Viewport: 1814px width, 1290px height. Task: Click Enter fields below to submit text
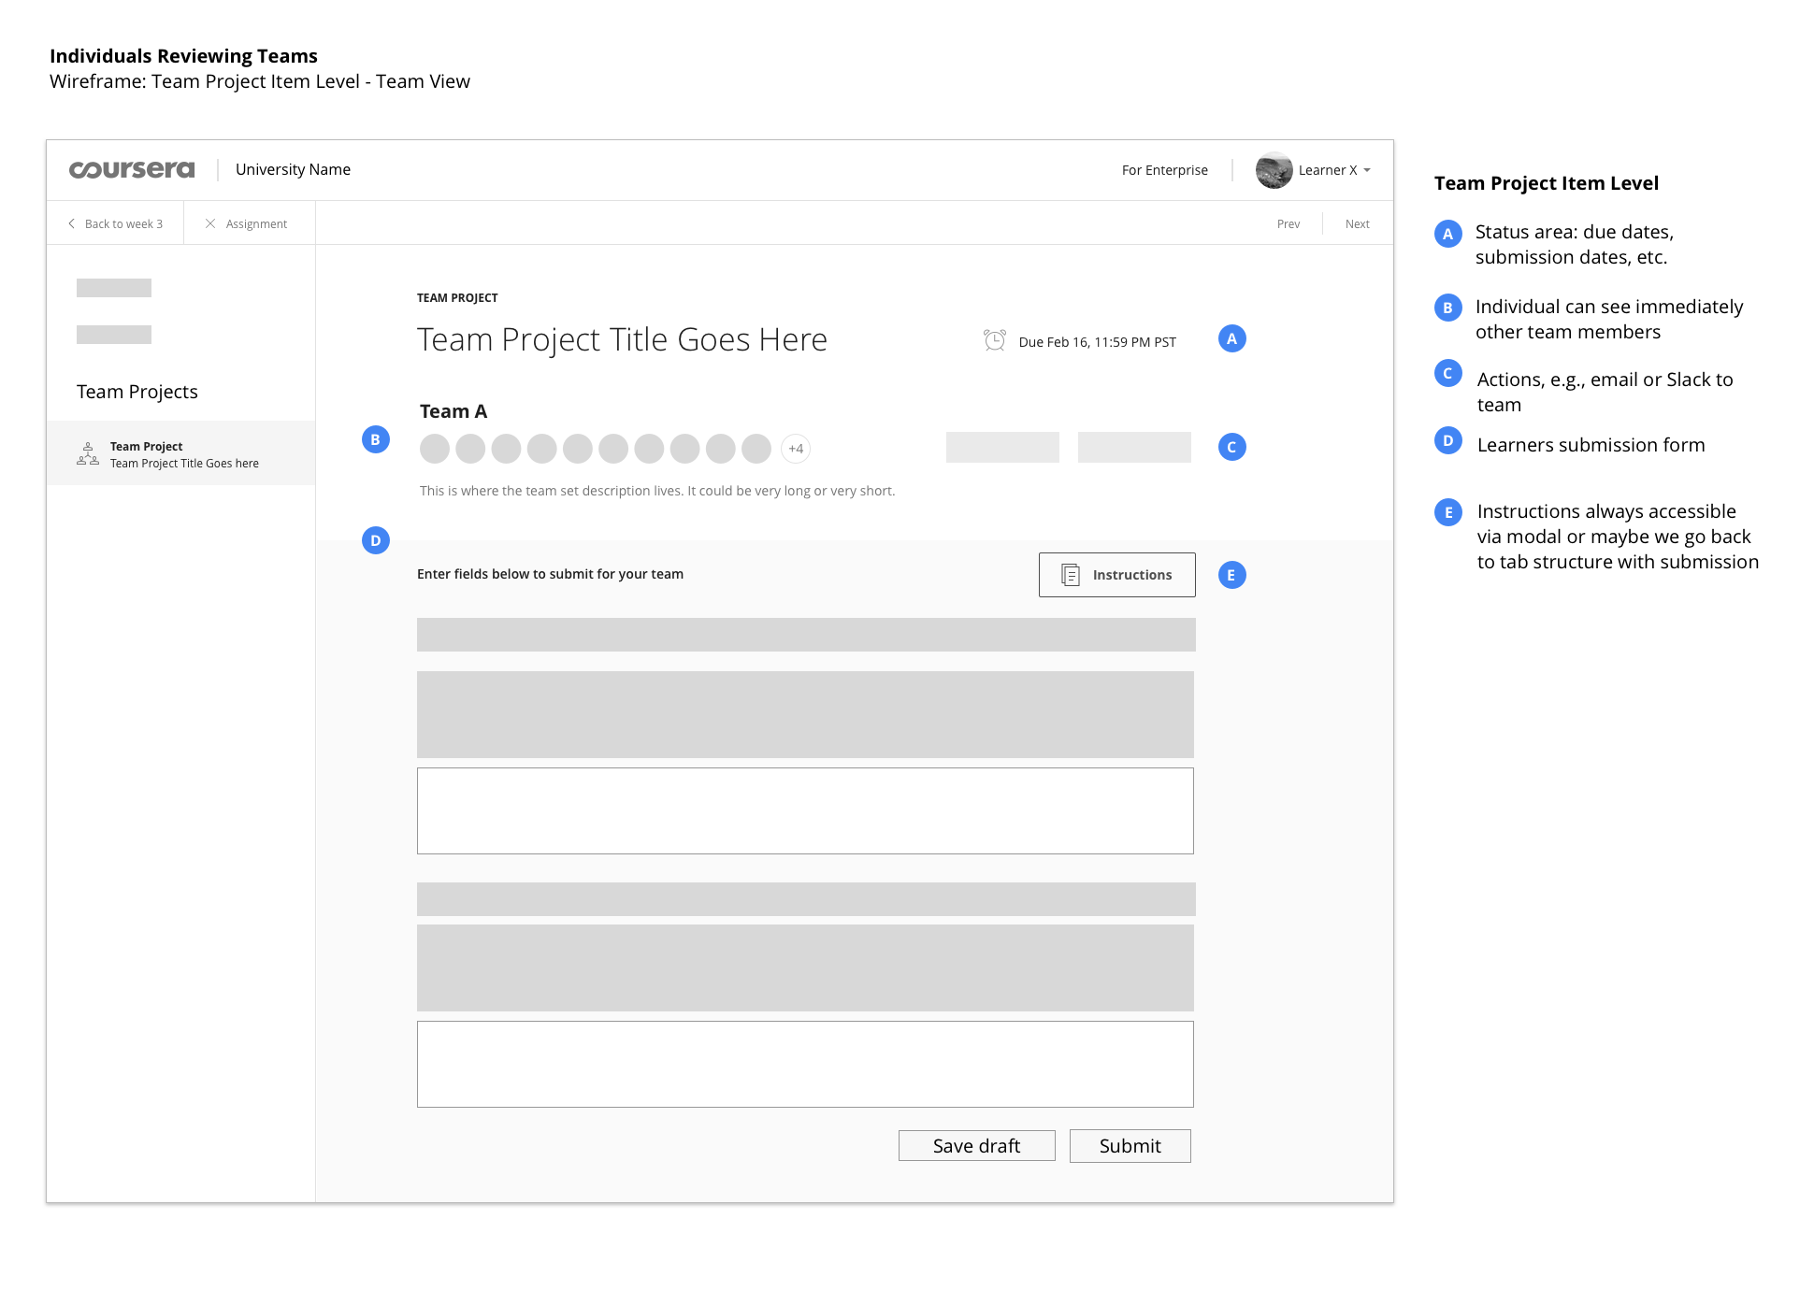550,574
